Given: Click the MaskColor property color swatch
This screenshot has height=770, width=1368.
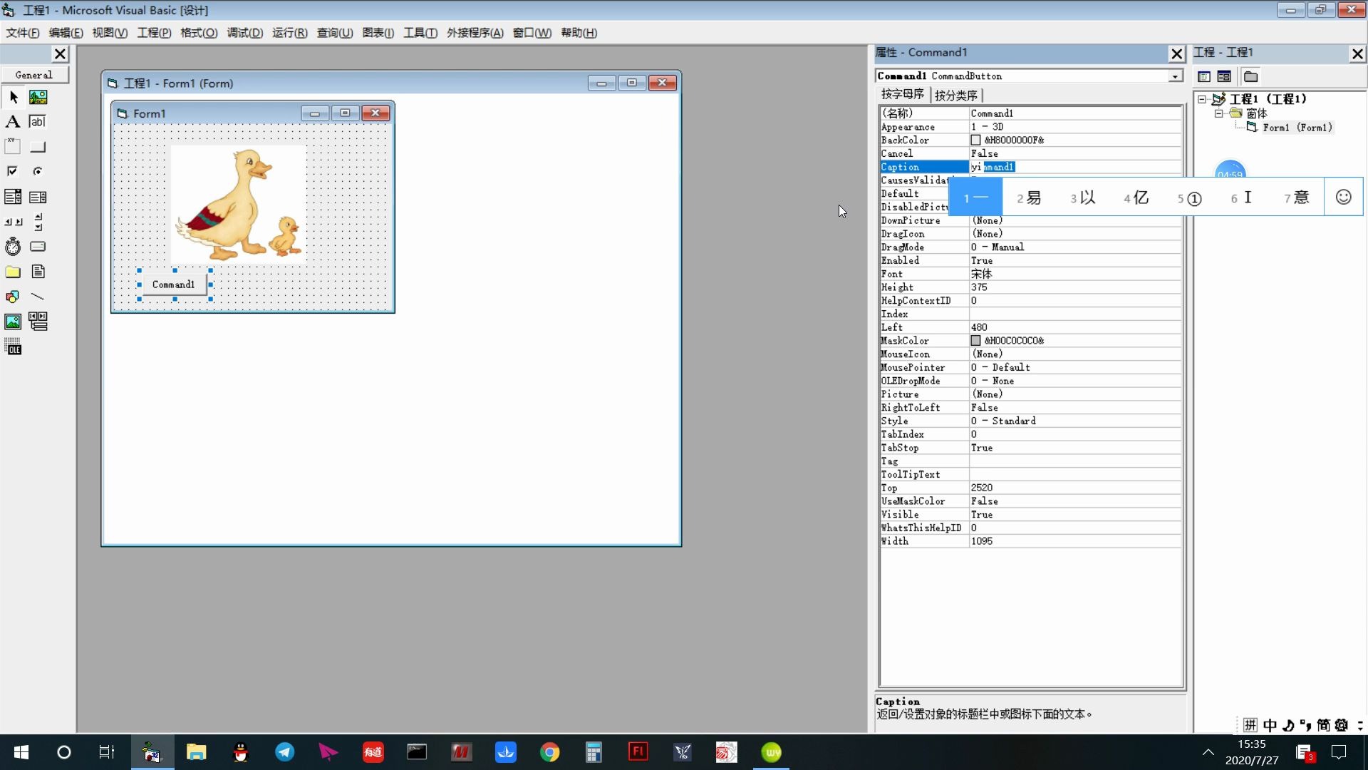Looking at the screenshot, I should pos(975,341).
